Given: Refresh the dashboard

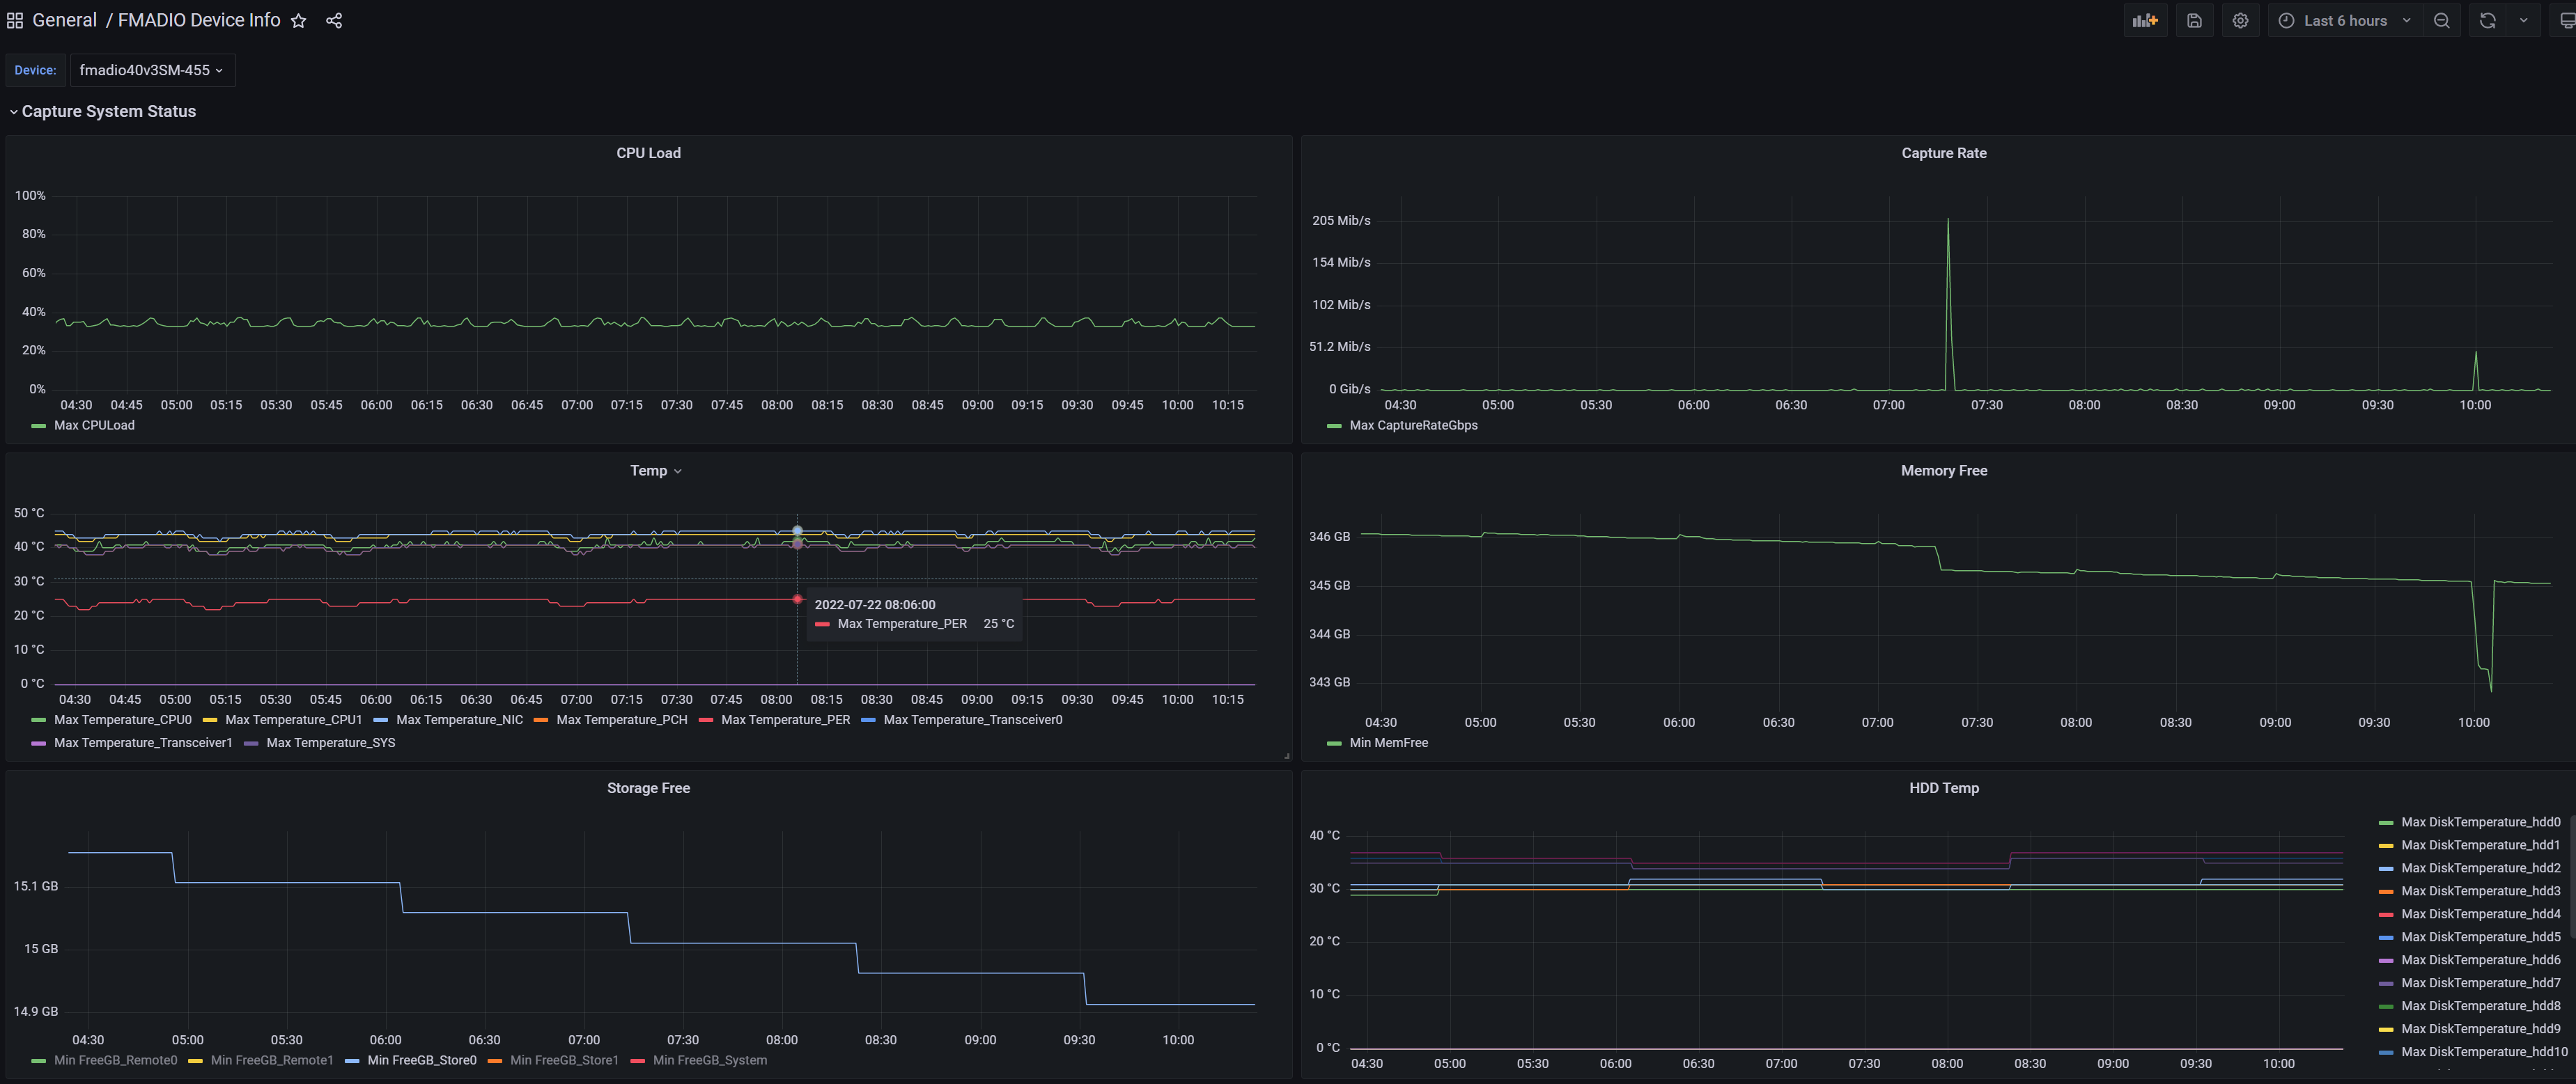Looking at the screenshot, I should tap(2488, 21).
